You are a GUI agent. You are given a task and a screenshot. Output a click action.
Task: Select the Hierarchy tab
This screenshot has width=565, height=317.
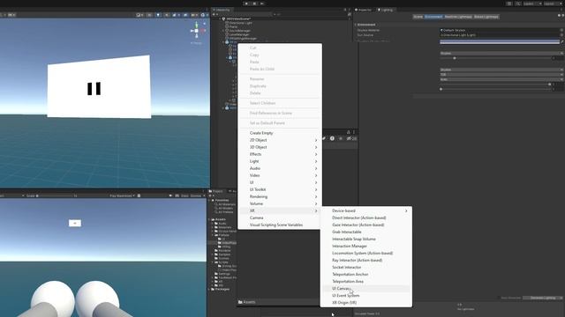coord(222,10)
